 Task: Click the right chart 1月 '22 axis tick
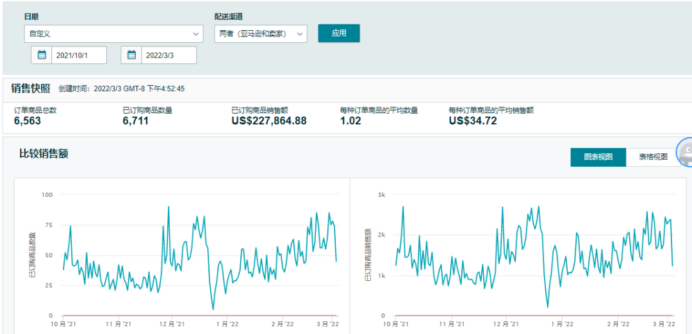(x=561, y=325)
